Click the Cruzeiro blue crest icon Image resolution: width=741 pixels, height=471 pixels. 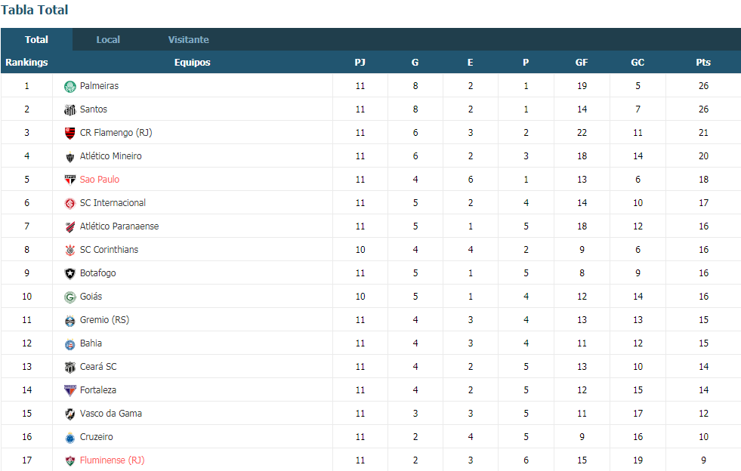click(x=70, y=438)
